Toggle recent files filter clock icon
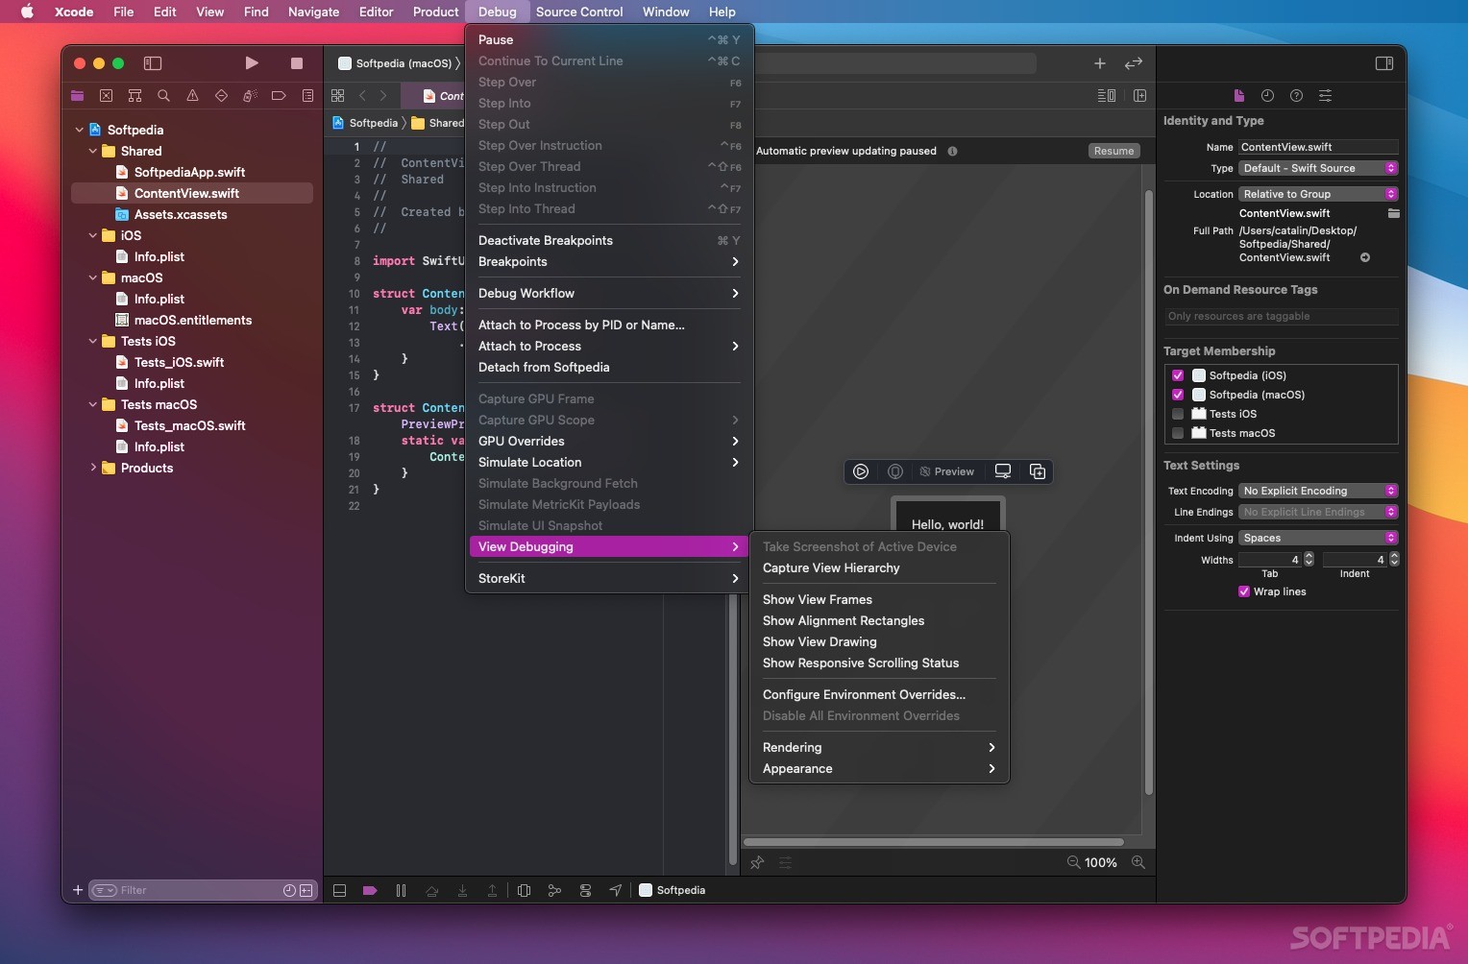Image resolution: width=1468 pixels, height=964 pixels. pyautogui.click(x=289, y=890)
